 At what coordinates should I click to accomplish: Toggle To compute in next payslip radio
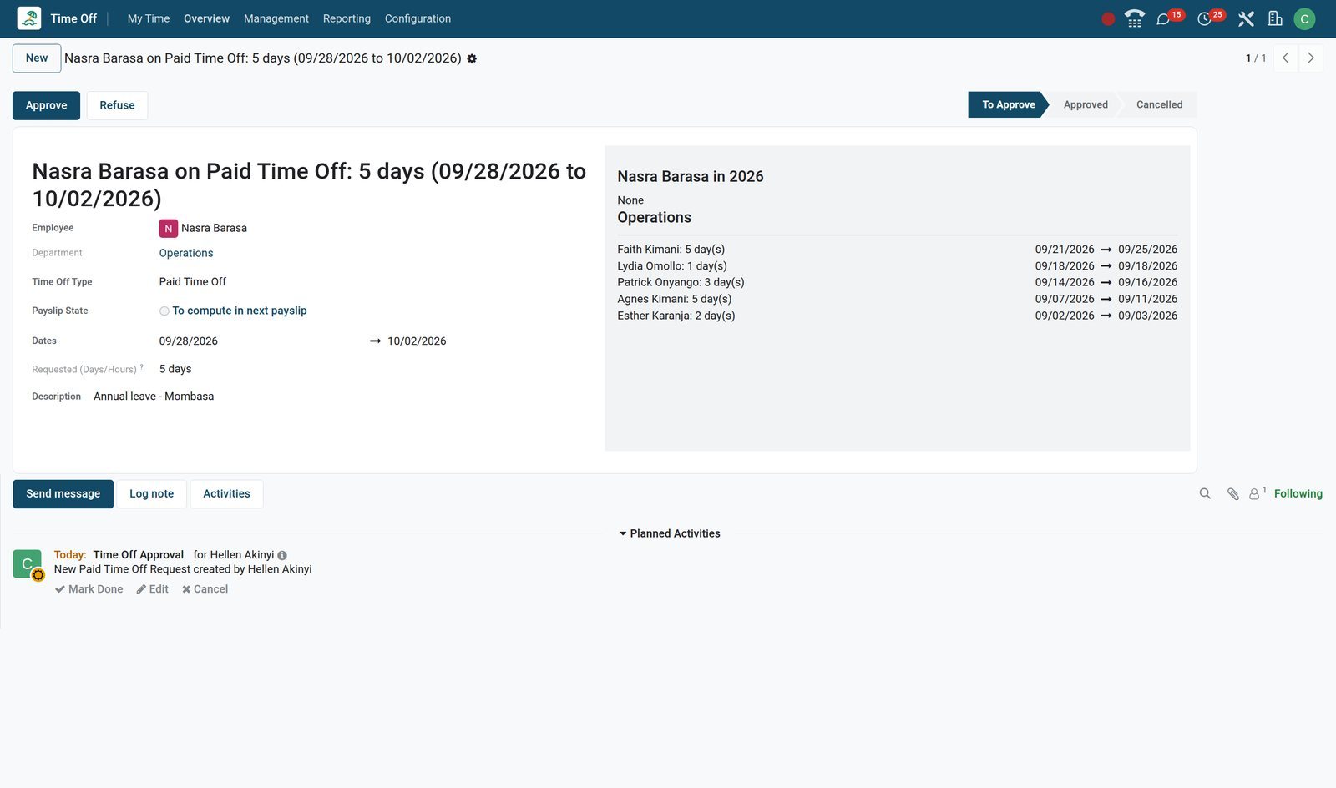(164, 311)
